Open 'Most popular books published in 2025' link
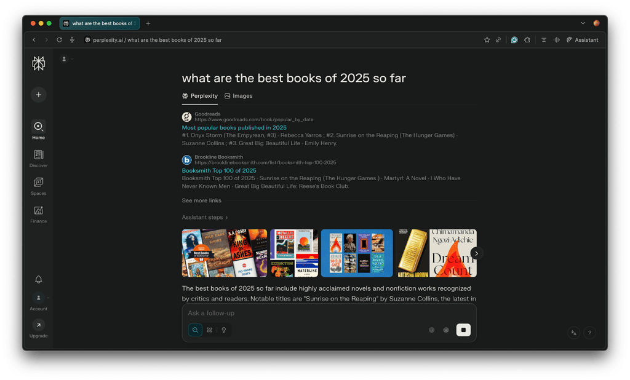630x380 pixels. (234, 128)
